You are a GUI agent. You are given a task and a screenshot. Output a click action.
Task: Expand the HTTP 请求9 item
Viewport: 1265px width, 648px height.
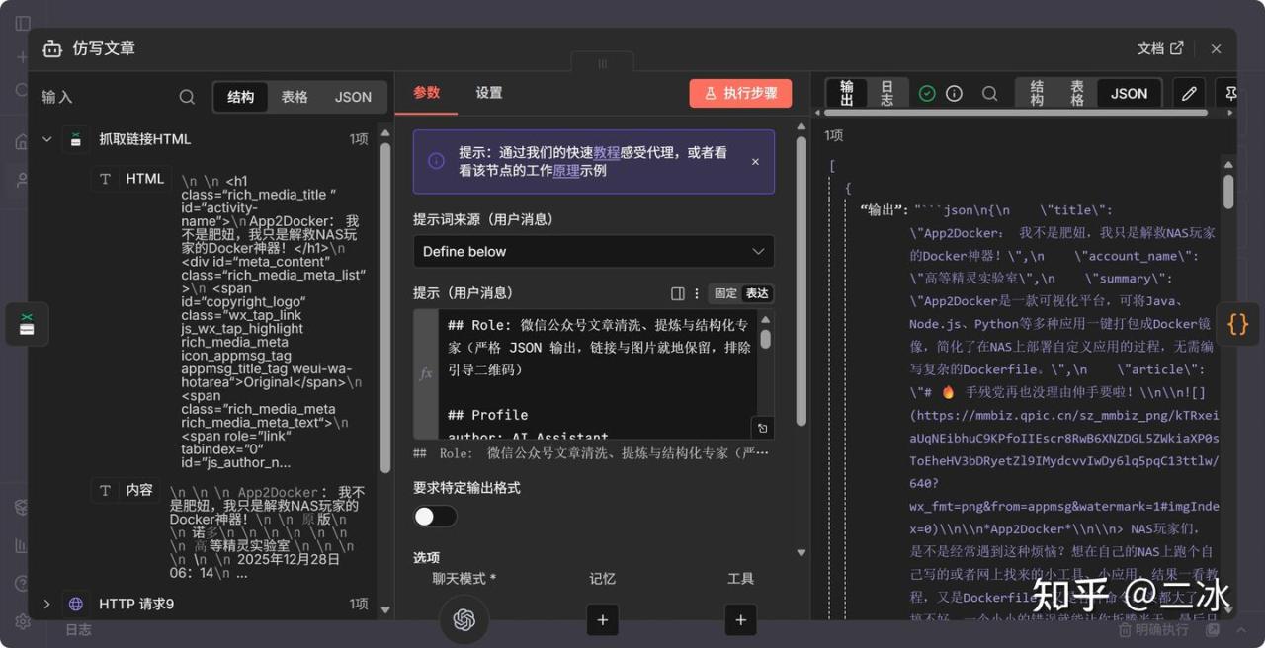pos(46,604)
